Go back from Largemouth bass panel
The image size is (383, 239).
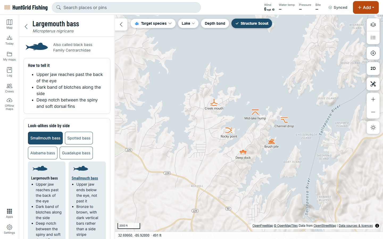(x=26, y=26)
